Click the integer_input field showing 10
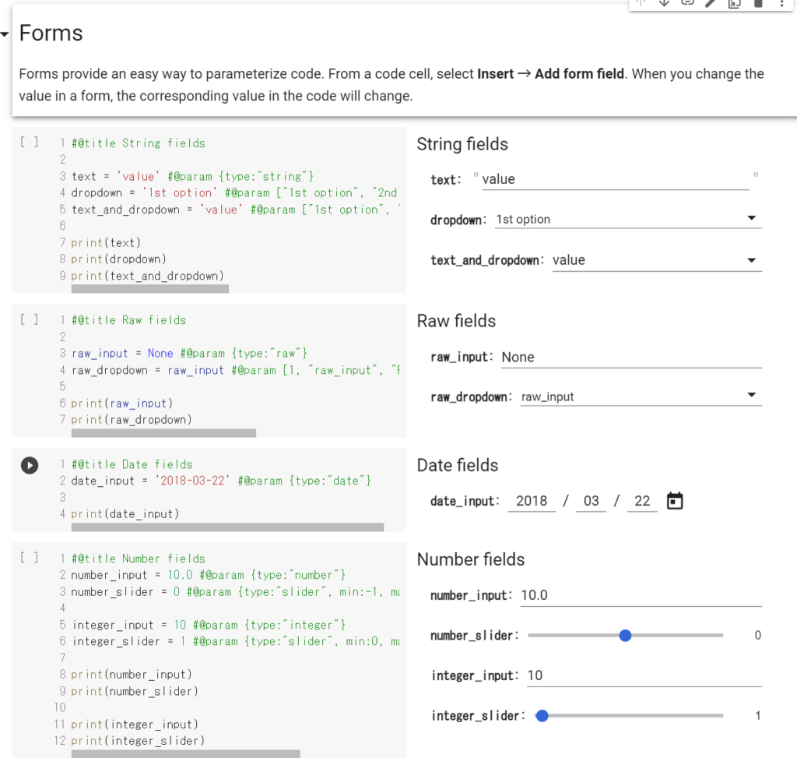This screenshot has height=758, width=797. pyautogui.click(x=644, y=675)
